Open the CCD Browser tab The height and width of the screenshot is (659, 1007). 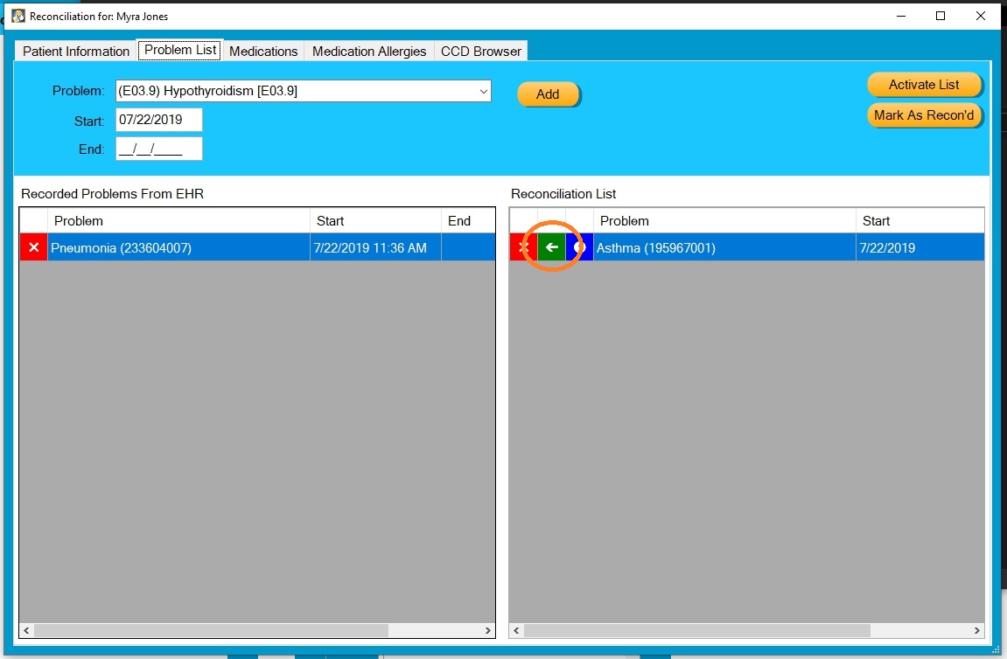coord(481,52)
